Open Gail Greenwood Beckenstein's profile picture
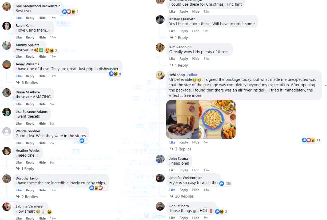327x220 pixels. [7, 6]
